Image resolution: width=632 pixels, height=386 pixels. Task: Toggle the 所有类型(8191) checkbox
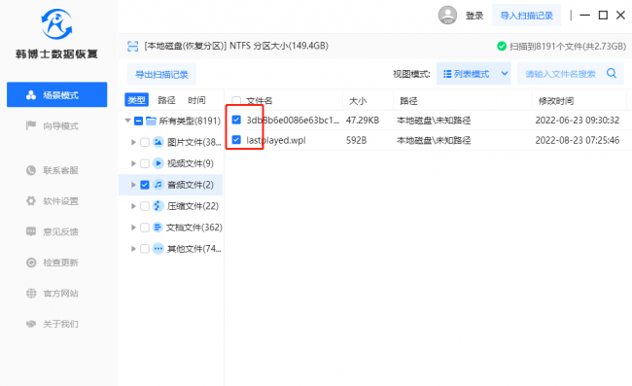(x=138, y=121)
